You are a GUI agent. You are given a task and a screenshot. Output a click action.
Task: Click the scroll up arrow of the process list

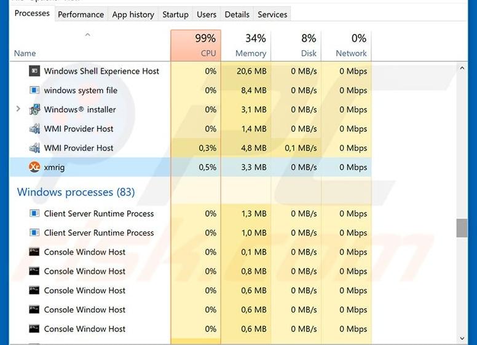click(462, 68)
